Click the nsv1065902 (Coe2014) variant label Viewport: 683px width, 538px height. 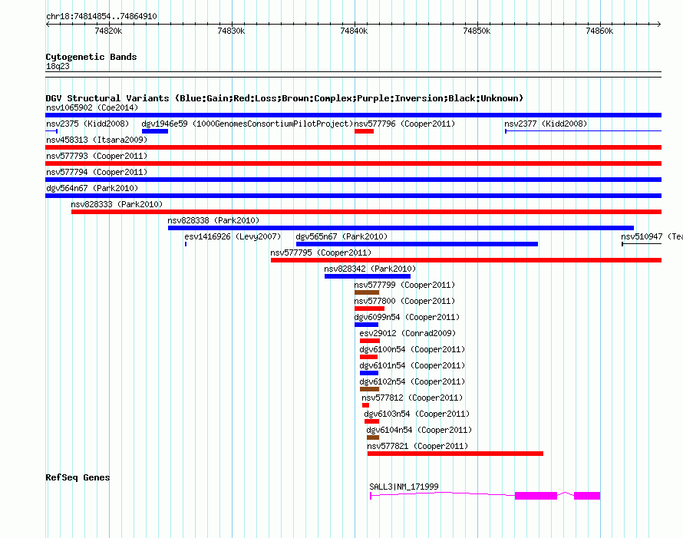point(92,107)
